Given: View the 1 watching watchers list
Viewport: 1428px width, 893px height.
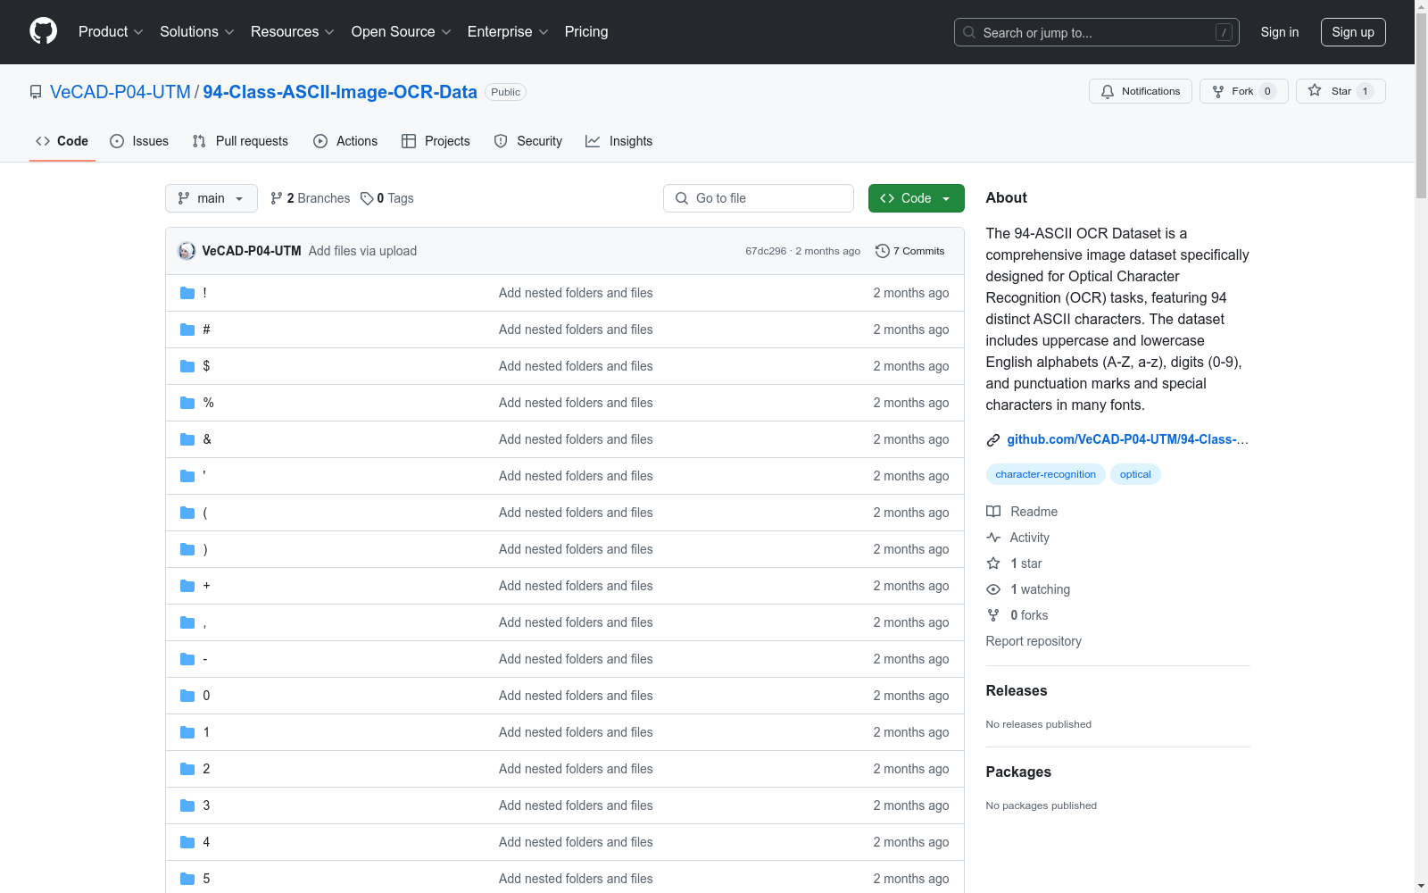Looking at the screenshot, I should [x=1028, y=589].
